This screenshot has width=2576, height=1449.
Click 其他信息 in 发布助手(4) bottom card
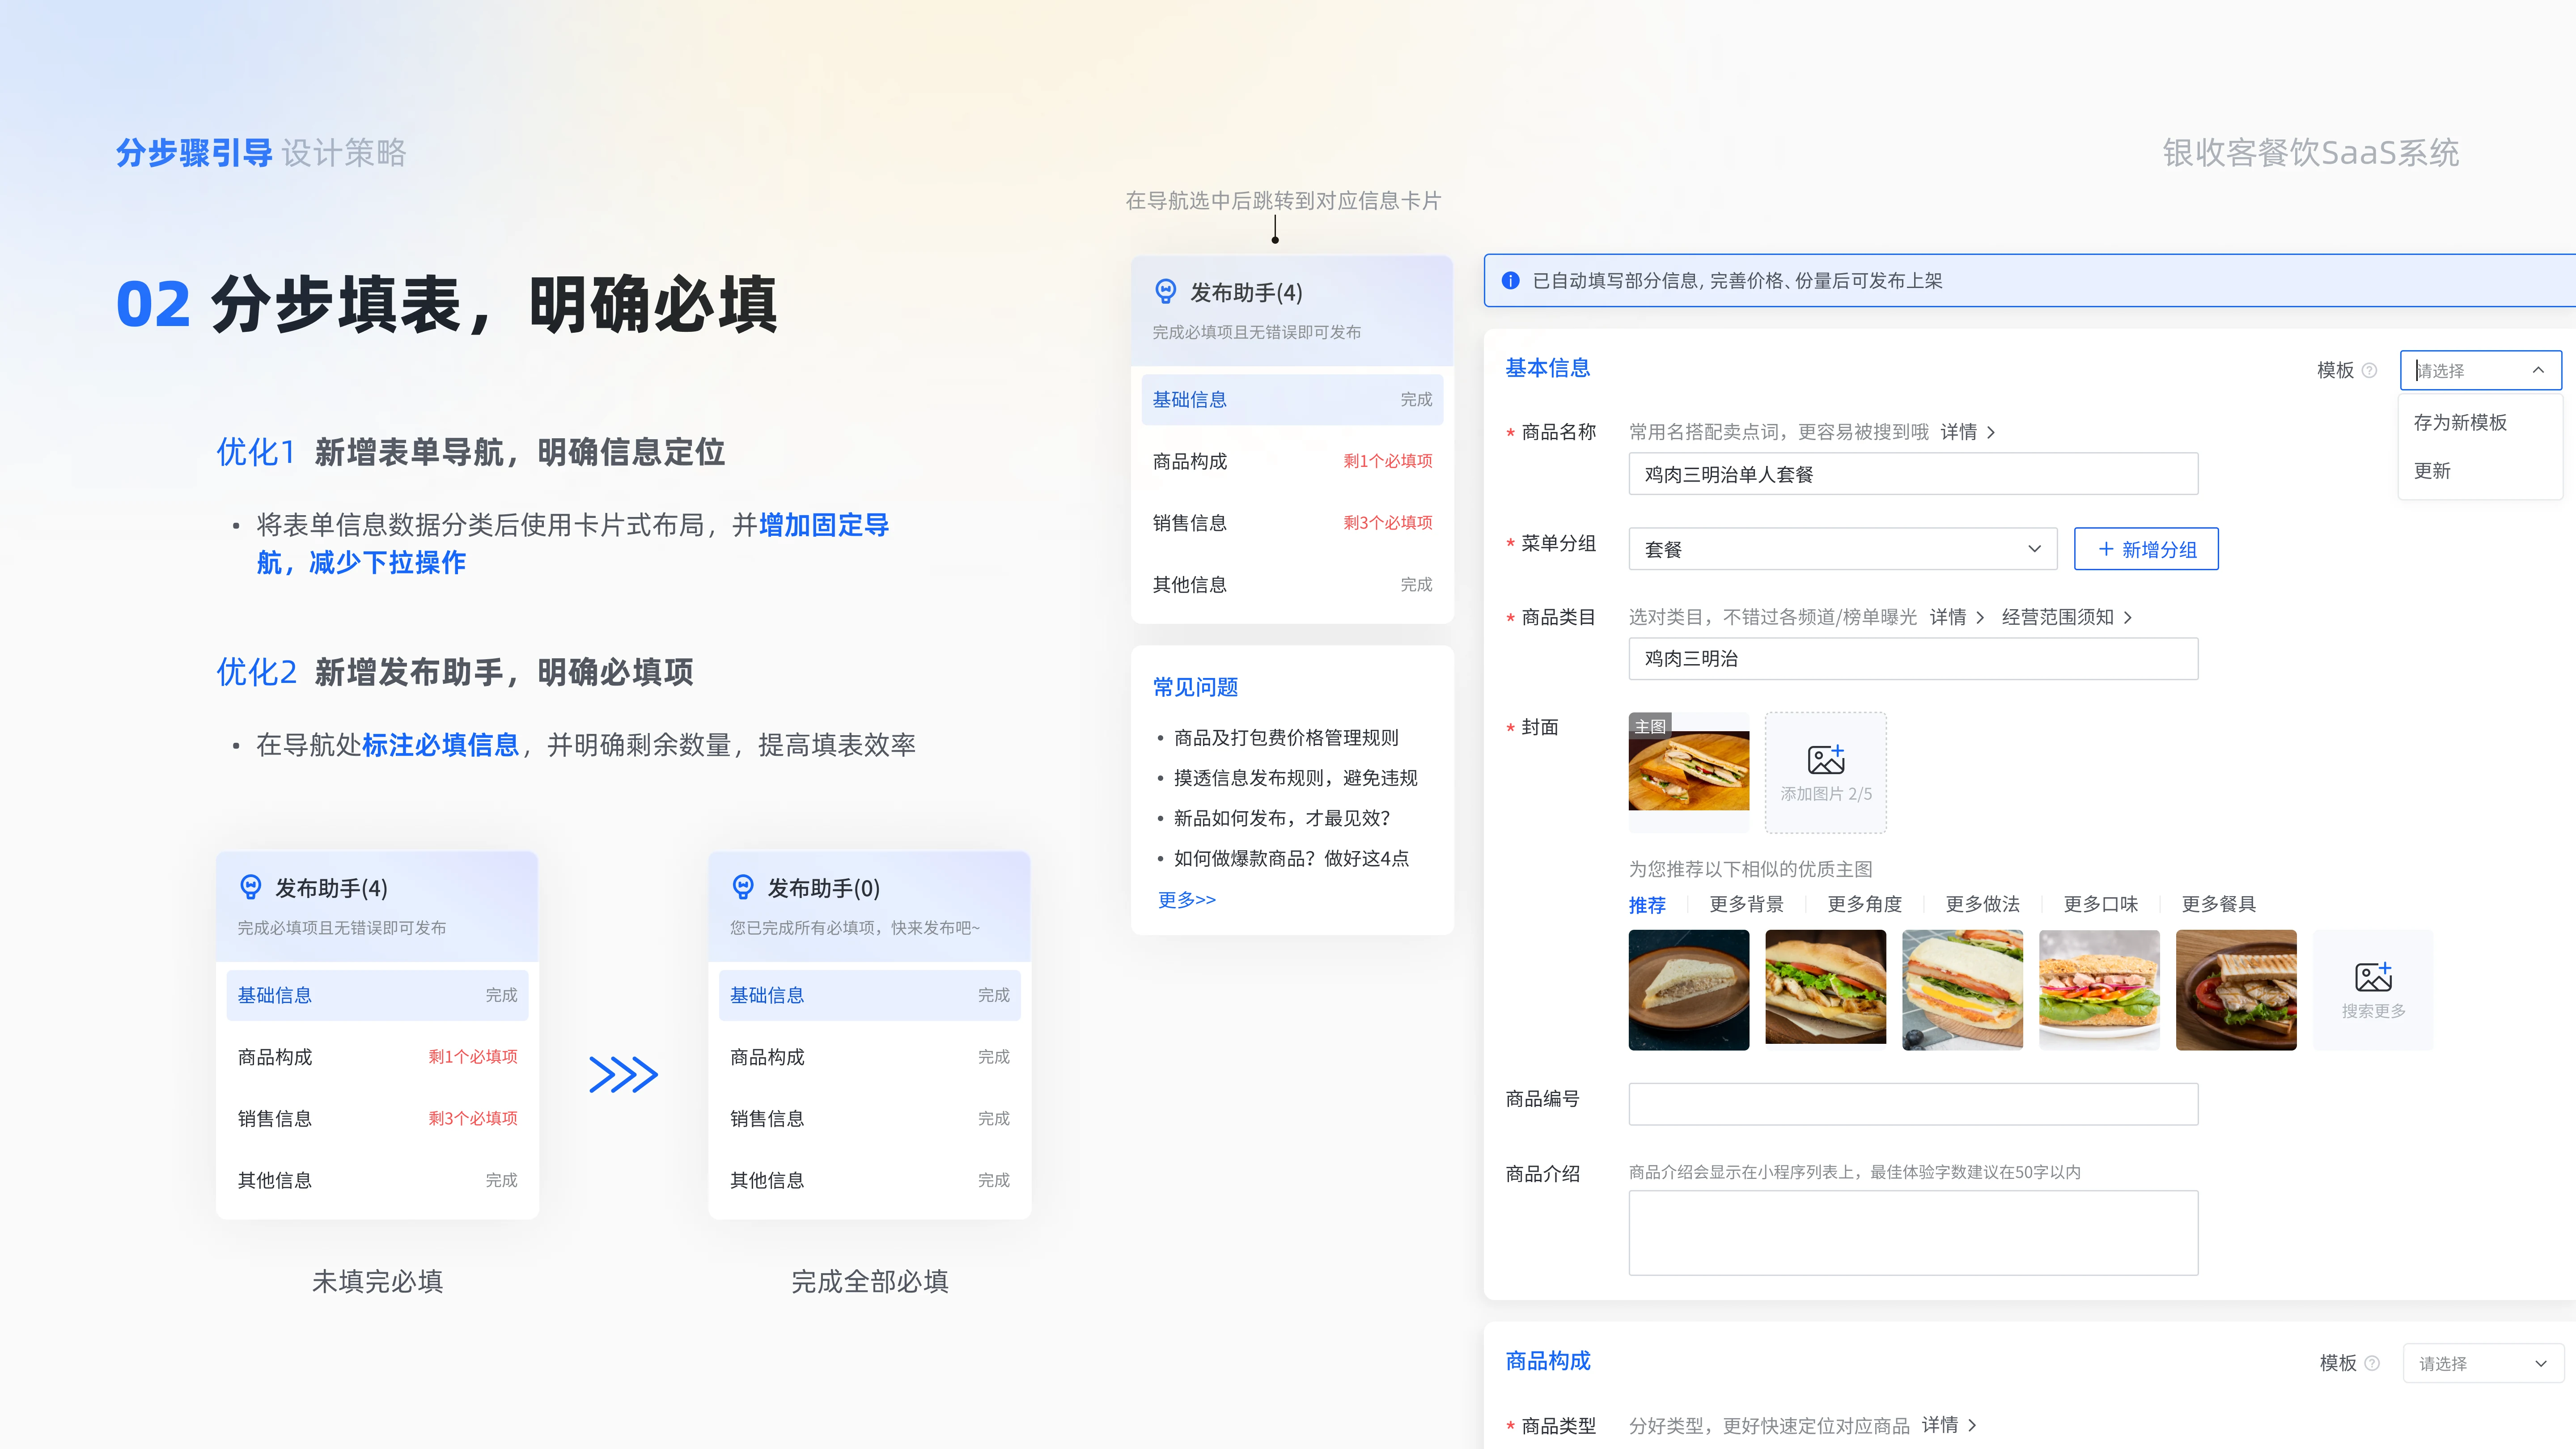pyautogui.click(x=377, y=1181)
